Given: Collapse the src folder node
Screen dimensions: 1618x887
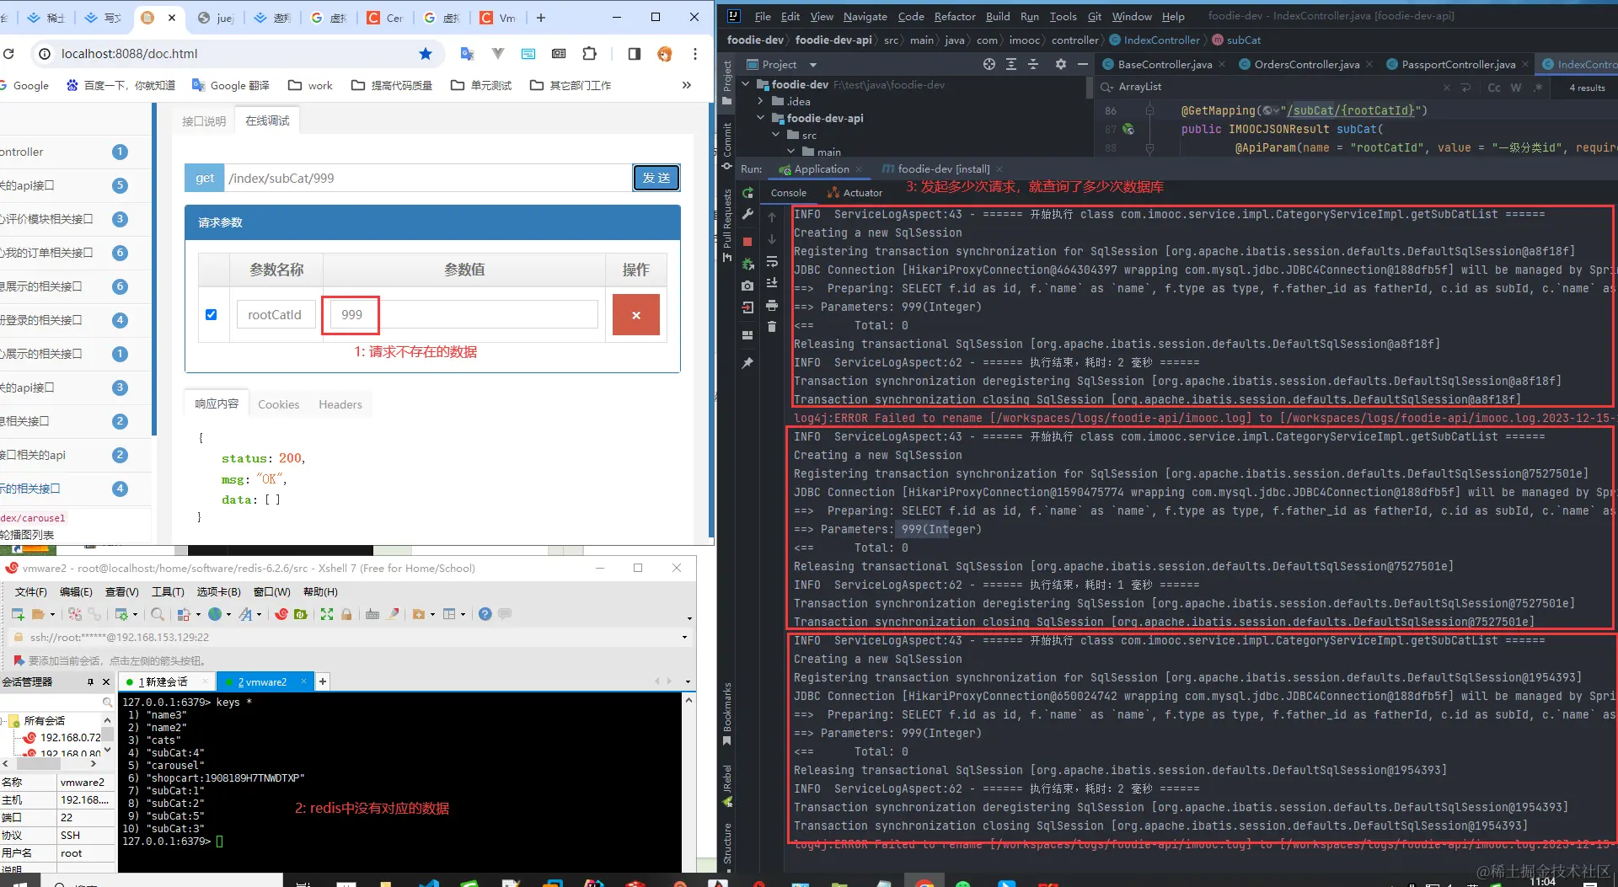Looking at the screenshot, I should click(x=776, y=135).
